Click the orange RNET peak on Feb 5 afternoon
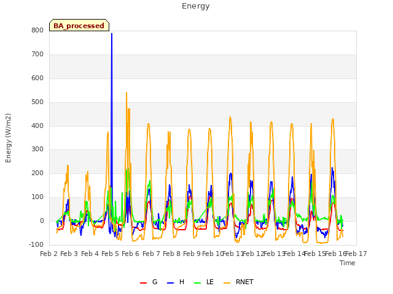 [x=126, y=92]
